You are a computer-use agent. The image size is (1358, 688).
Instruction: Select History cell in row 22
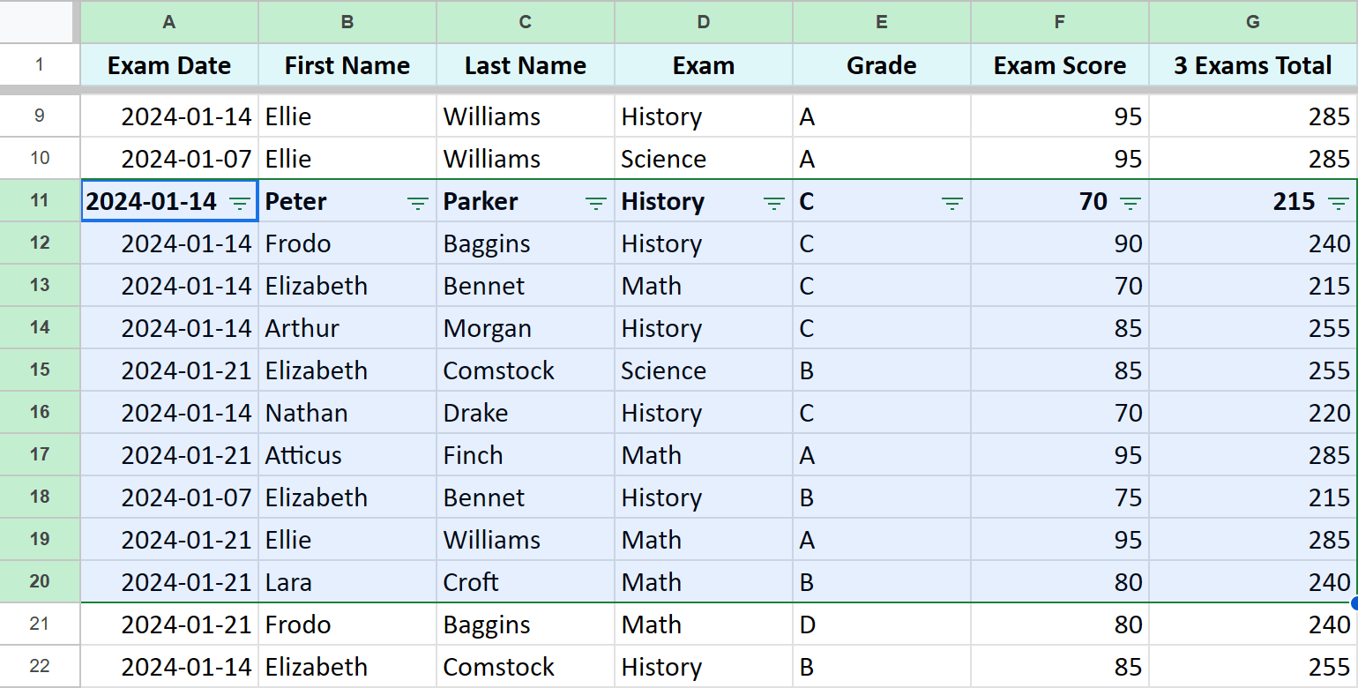point(704,667)
